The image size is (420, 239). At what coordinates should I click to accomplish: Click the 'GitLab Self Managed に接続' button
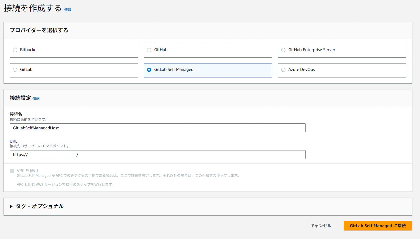(378, 226)
